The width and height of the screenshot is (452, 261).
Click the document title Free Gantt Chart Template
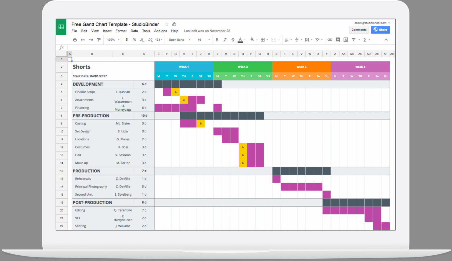tap(115, 24)
